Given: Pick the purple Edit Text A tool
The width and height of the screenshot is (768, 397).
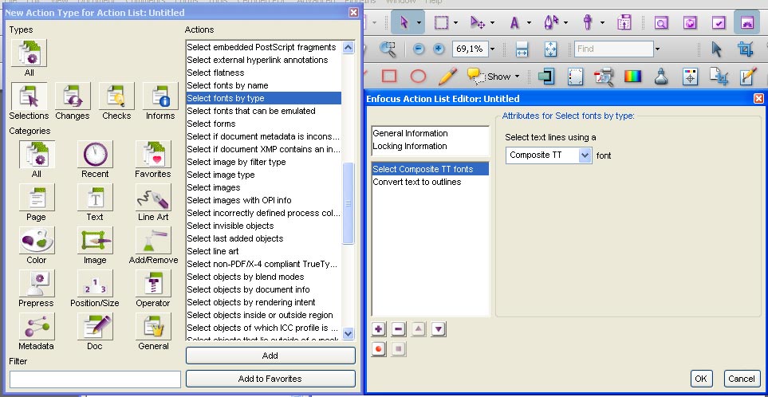Looking at the screenshot, I should point(514,22).
